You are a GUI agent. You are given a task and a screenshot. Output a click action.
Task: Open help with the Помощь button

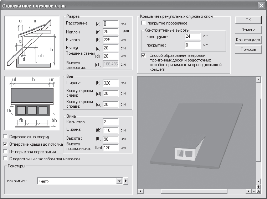[248, 49]
